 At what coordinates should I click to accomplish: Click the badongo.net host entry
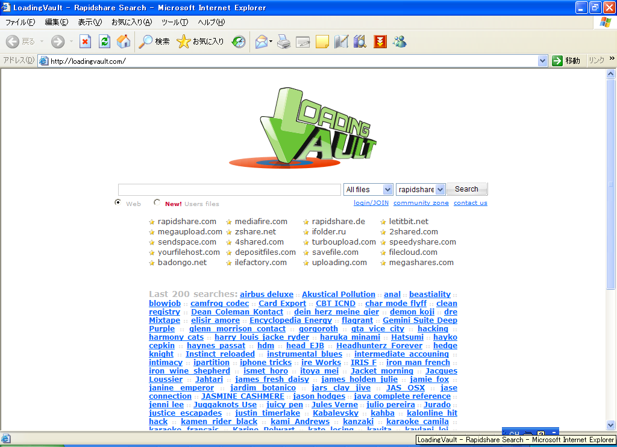(x=182, y=263)
